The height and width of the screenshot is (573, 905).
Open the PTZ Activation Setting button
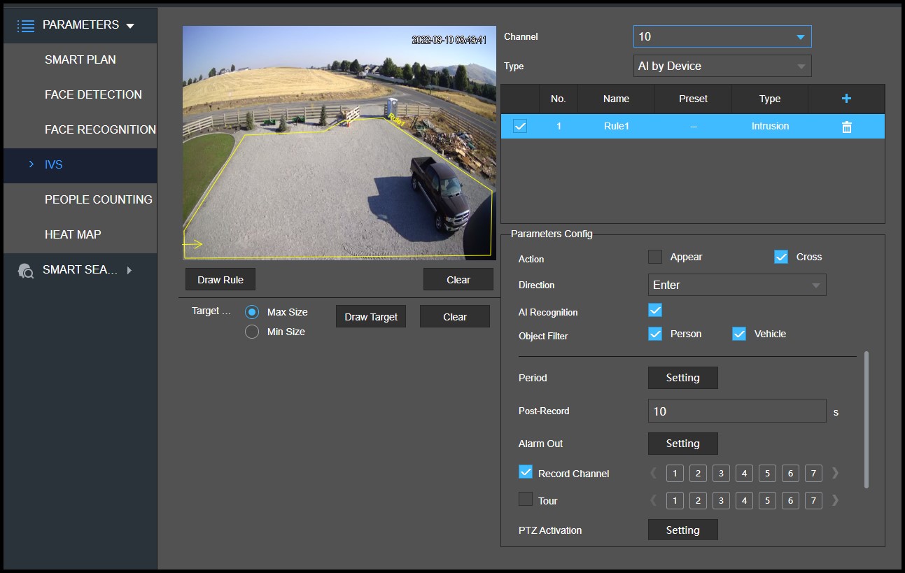683,530
